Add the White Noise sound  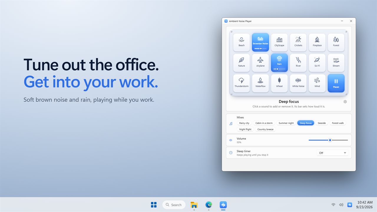tap(298, 83)
